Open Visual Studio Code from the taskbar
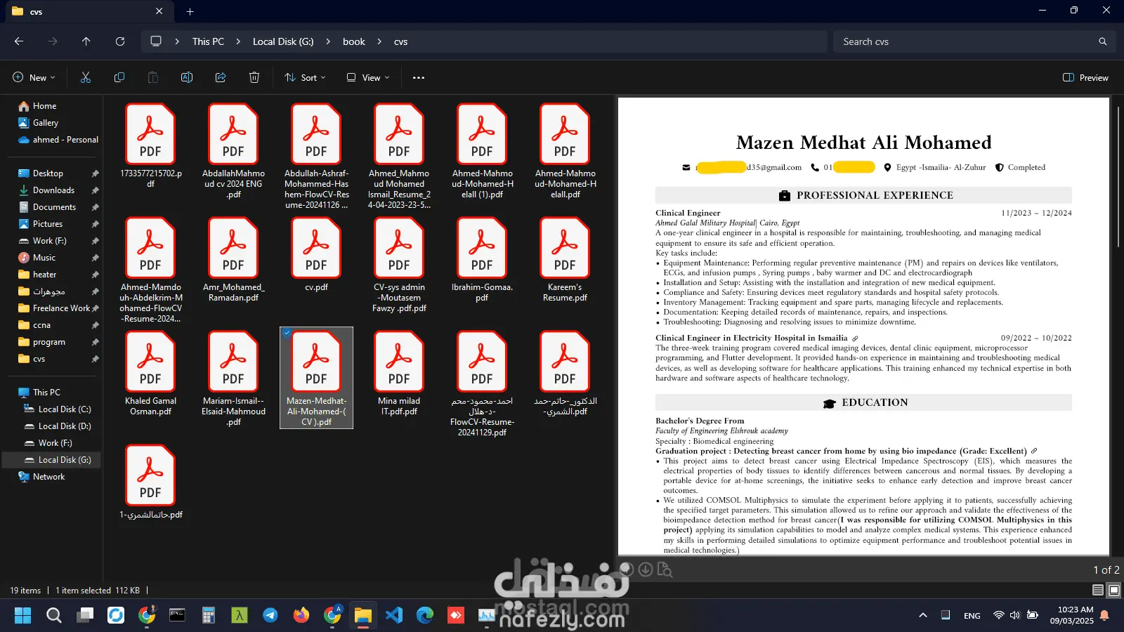The width and height of the screenshot is (1124, 632). (394, 615)
